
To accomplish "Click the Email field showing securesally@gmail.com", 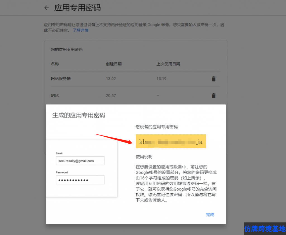I will pos(80,161).
